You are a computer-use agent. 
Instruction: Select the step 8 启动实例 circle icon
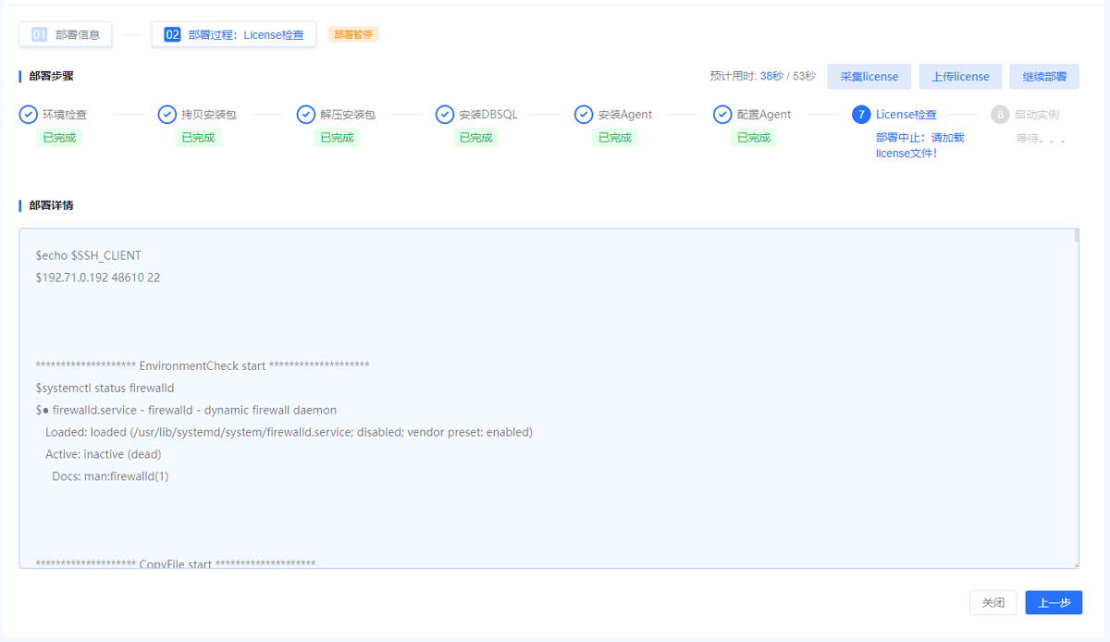pos(1000,115)
